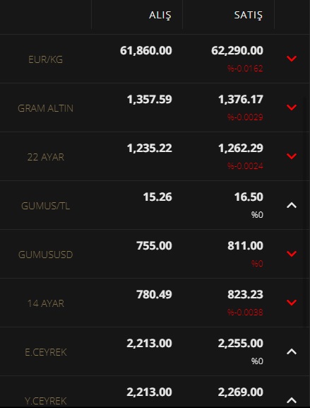
Task: Click the red down arrow for GRAM ALTIN
Action: [x=292, y=107]
